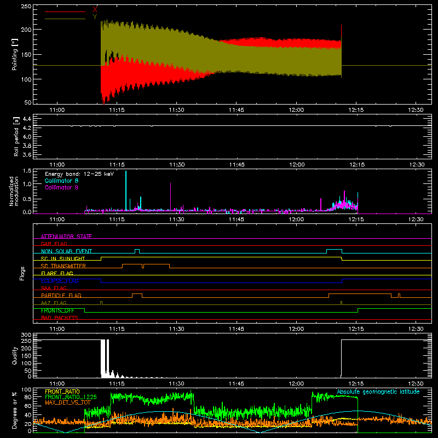The height and width of the screenshot is (438, 438).
Task: Click the 12:00 time label under Quality plot
Action: tap(296, 384)
